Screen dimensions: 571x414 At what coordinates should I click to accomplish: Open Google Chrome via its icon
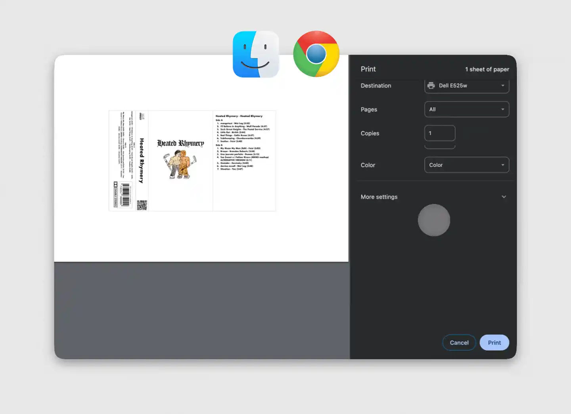click(x=316, y=54)
